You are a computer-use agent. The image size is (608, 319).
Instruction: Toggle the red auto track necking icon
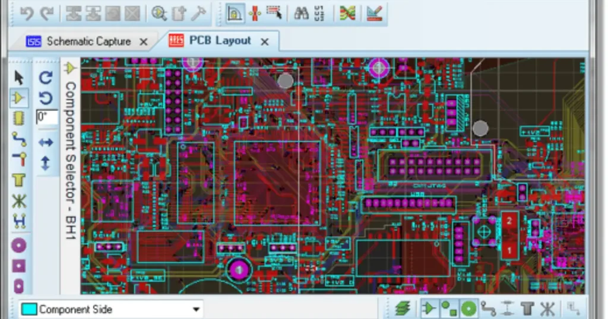click(x=255, y=14)
